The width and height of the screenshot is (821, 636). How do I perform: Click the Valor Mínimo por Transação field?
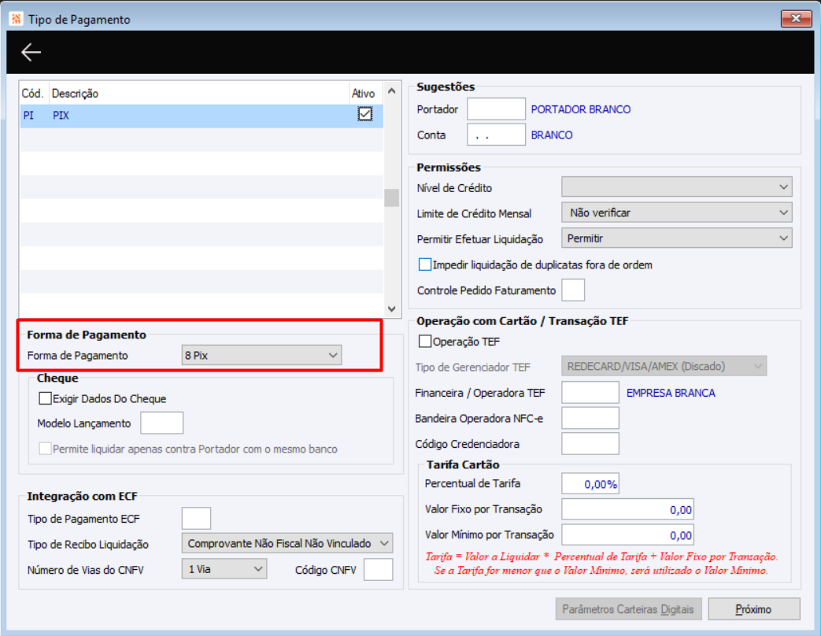coord(627,535)
